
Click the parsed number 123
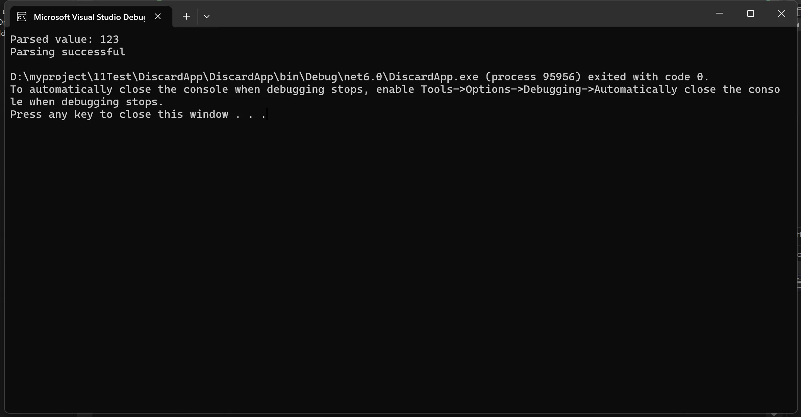click(x=109, y=40)
